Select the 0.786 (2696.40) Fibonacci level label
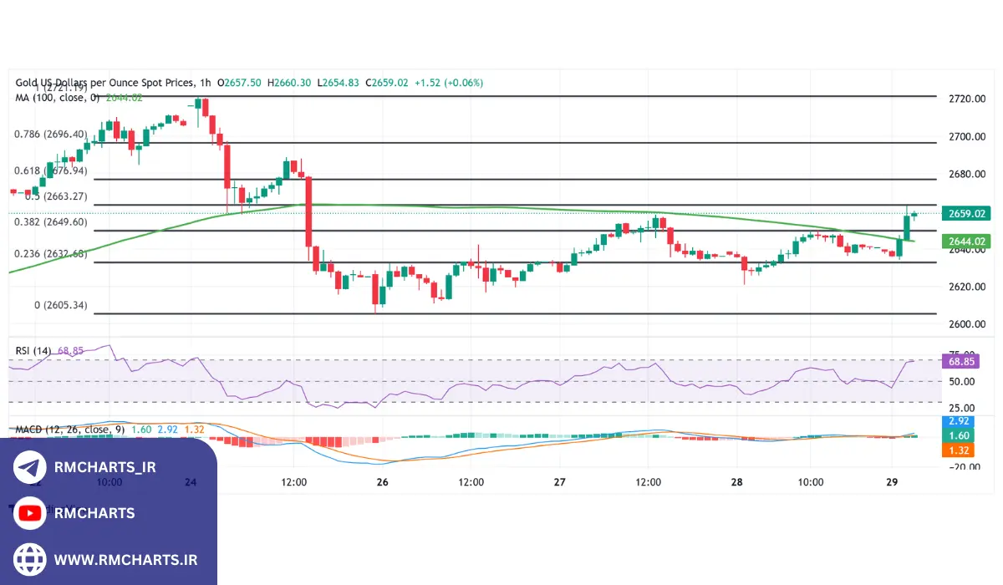The width and height of the screenshot is (1003, 585). click(x=51, y=134)
